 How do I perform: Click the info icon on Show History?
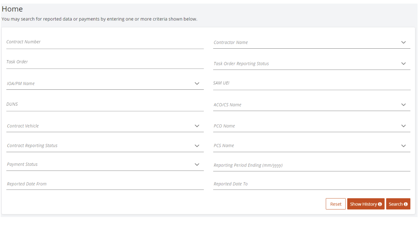(x=380, y=204)
